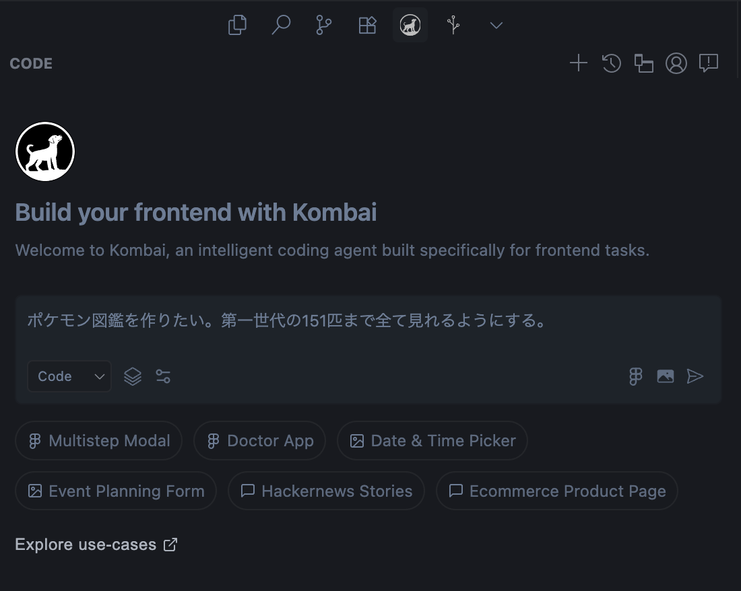Open the settings sliders icon
Viewport: 741px width, 591px height.
[163, 376]
